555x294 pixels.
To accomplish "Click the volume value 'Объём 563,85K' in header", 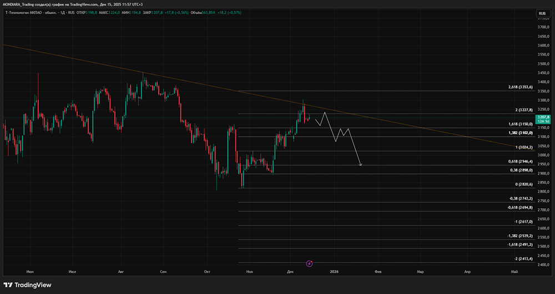I will [204, 12].
